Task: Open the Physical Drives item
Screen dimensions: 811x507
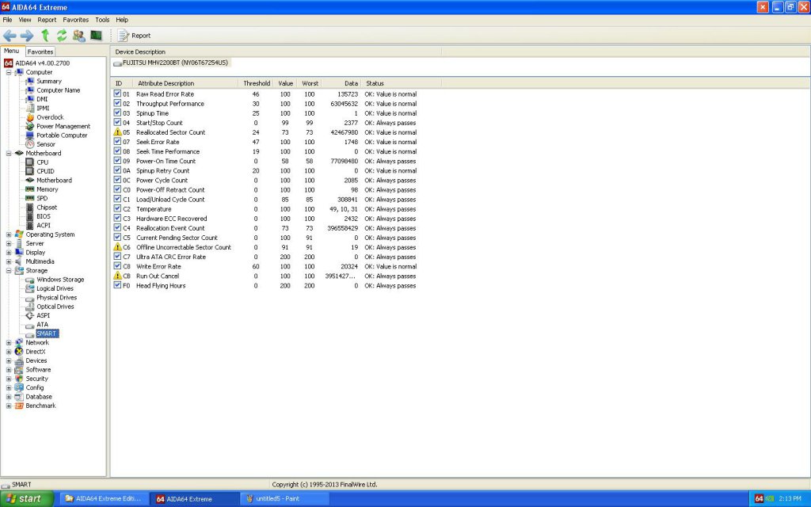Action: coord(56,298)
